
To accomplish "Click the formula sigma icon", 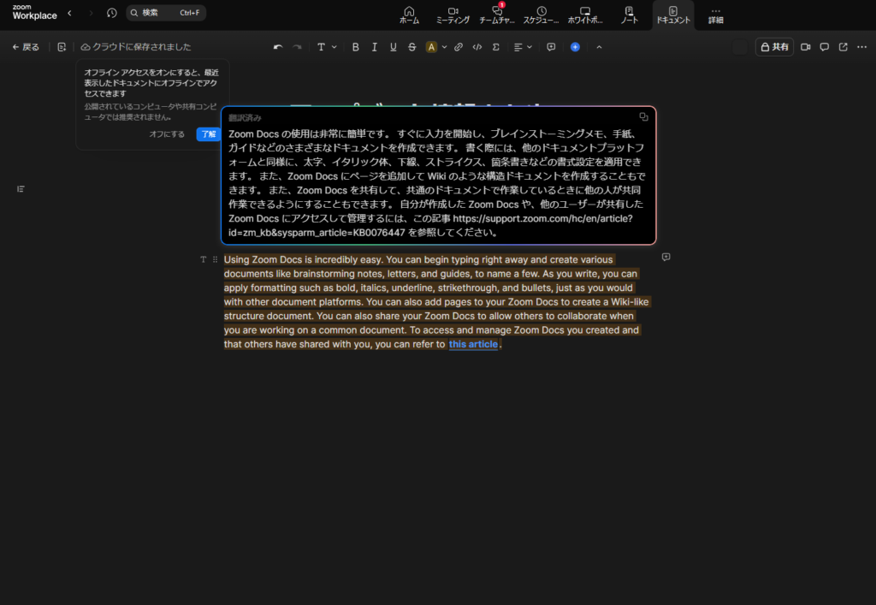I will (x=496, y=47).
